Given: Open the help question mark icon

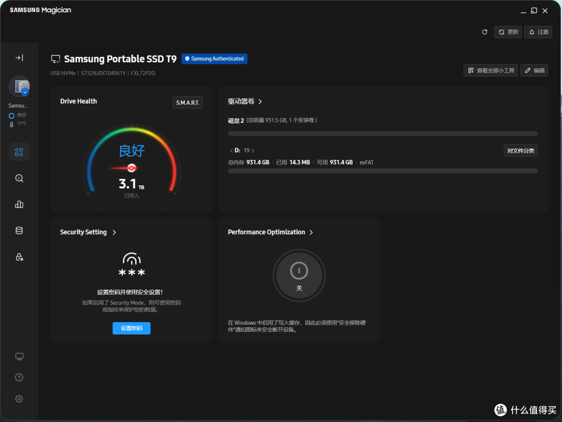Looking at the screenshot, I should 19,378.
